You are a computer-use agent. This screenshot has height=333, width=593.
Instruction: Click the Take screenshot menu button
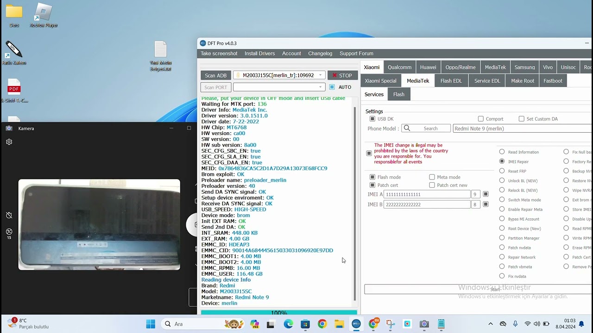tap(219, 54)
